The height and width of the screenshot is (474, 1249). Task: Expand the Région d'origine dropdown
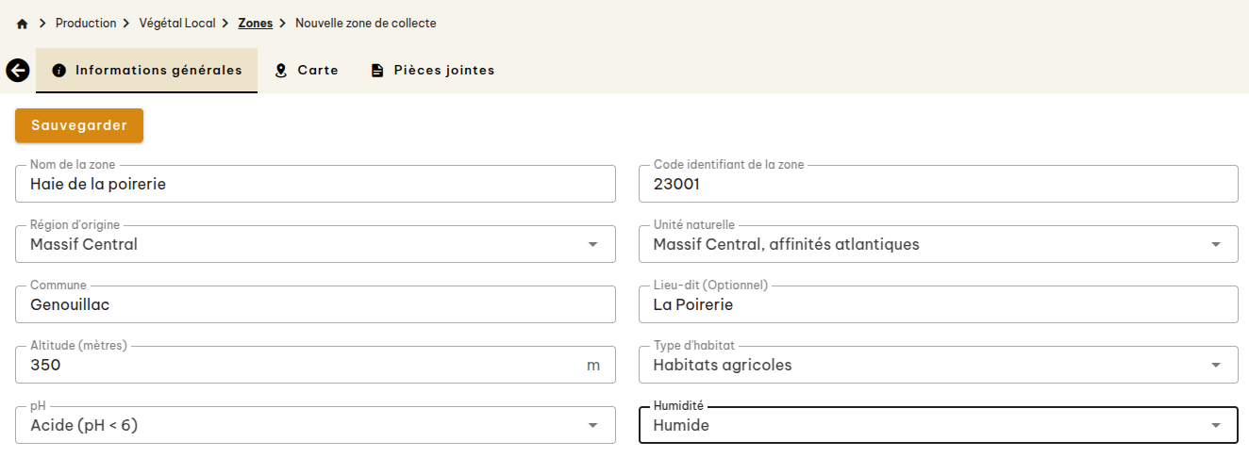[592, 245]
